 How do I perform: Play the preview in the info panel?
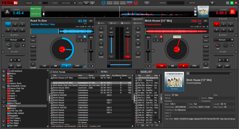coord(188,73)
